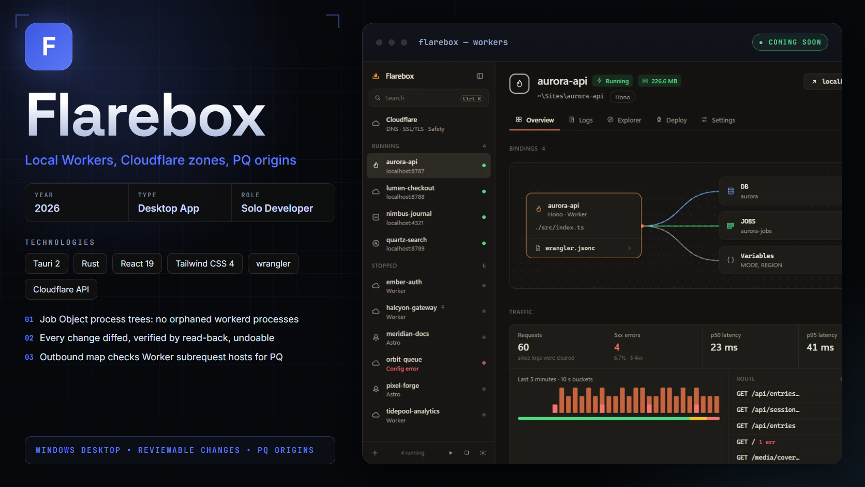Click the Coming Soon badge
865x487 pixels.
click(790, 42)
